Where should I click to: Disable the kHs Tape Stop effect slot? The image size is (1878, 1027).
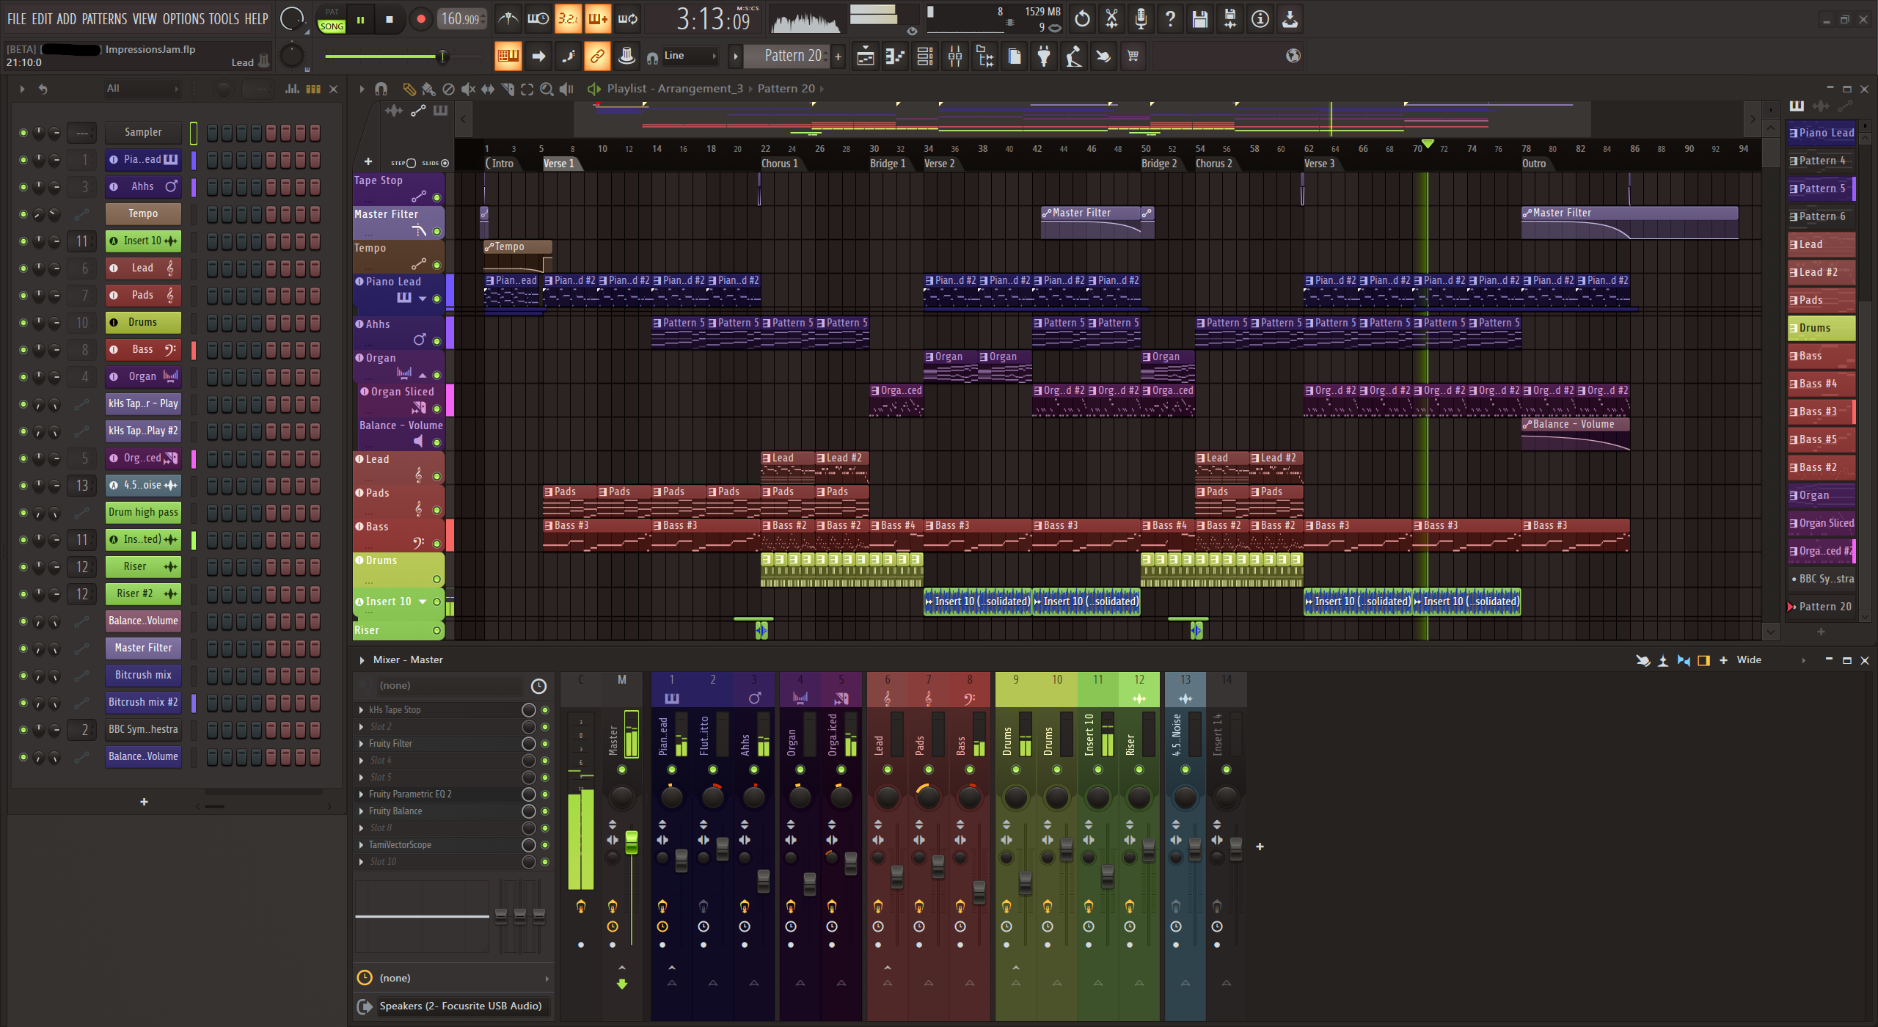[545, 710]
